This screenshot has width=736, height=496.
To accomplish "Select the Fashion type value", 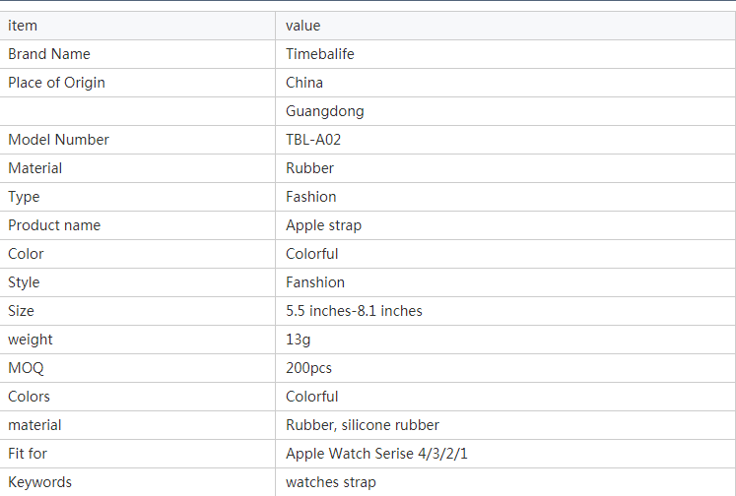I will [310, 197].
